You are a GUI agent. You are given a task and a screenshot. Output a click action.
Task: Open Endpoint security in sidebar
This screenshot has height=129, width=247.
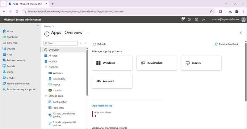click(16, 60)
